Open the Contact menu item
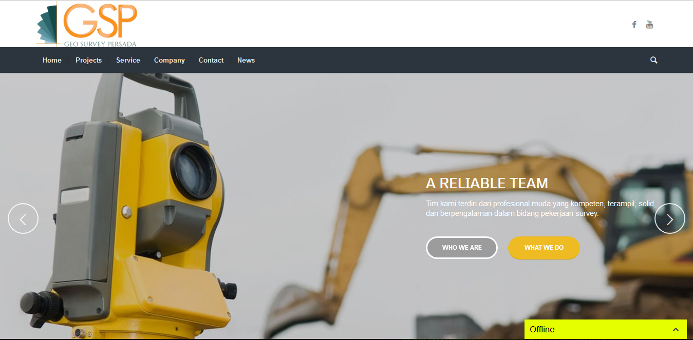 [211, 60]
